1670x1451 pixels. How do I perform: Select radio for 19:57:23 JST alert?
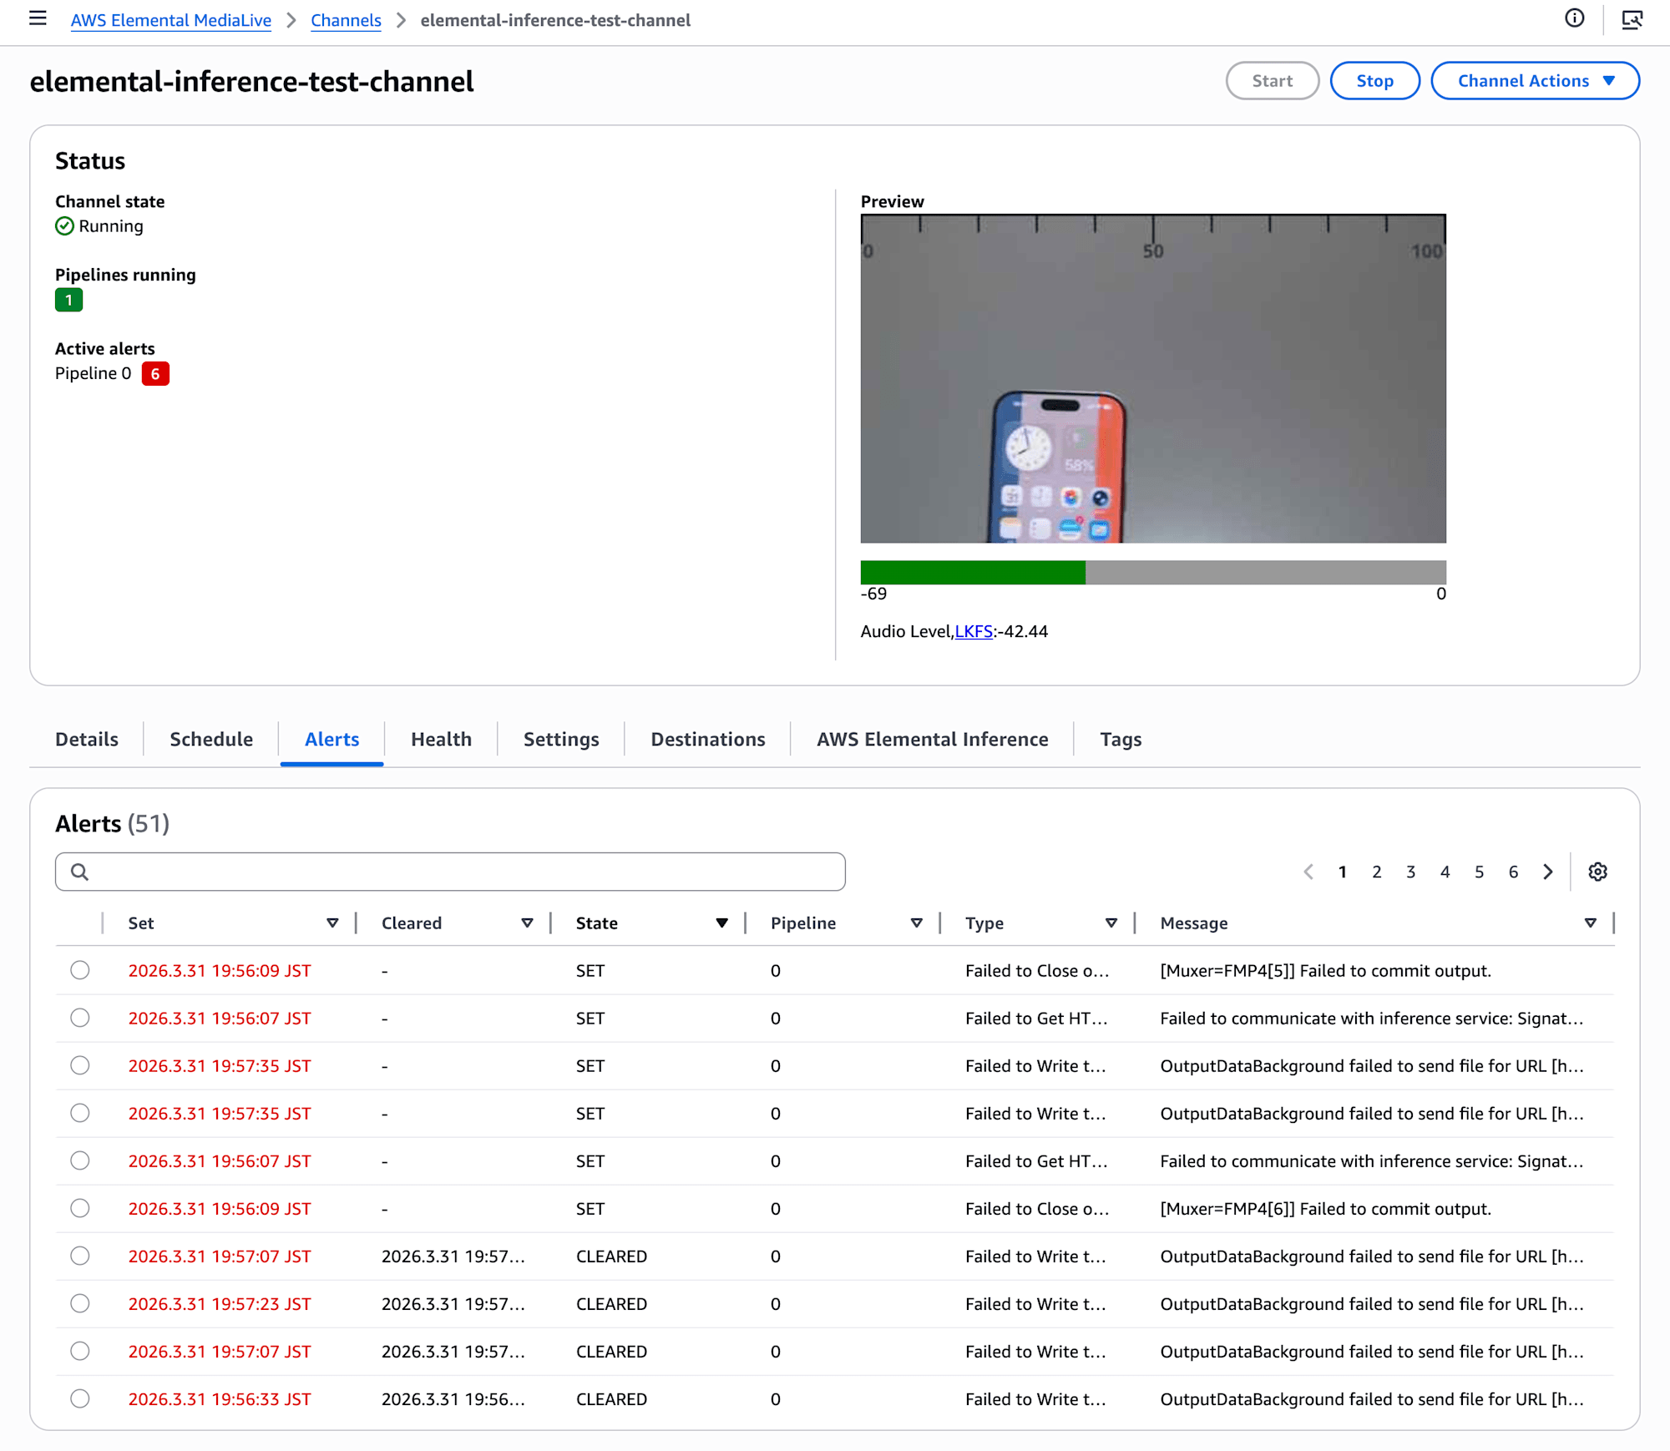[80, 1303]
